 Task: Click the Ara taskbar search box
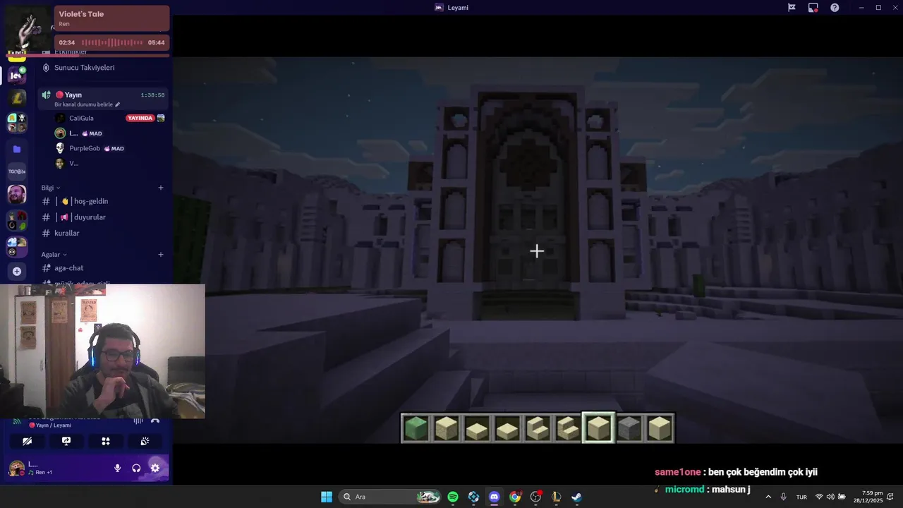tap(389, 497)
